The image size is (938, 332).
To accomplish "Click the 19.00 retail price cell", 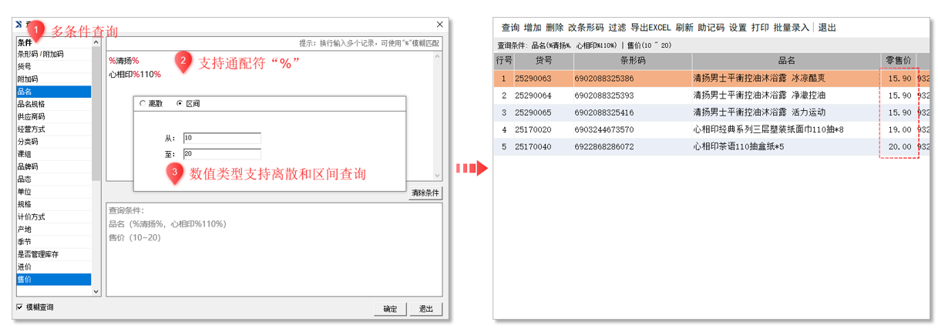I will (x=900, y=129).
